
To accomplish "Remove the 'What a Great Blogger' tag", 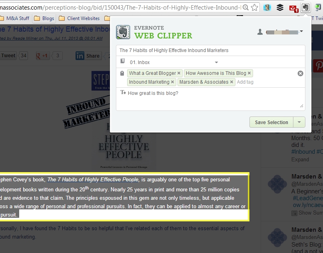I will 179,73.
